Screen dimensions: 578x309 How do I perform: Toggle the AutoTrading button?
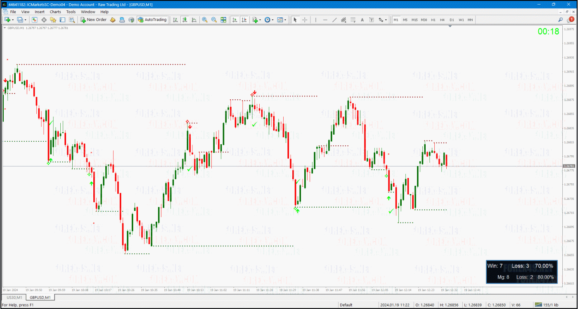[152, 20]
